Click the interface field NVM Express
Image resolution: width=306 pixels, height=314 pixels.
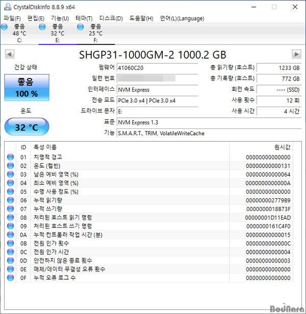[x=158, y=90]
